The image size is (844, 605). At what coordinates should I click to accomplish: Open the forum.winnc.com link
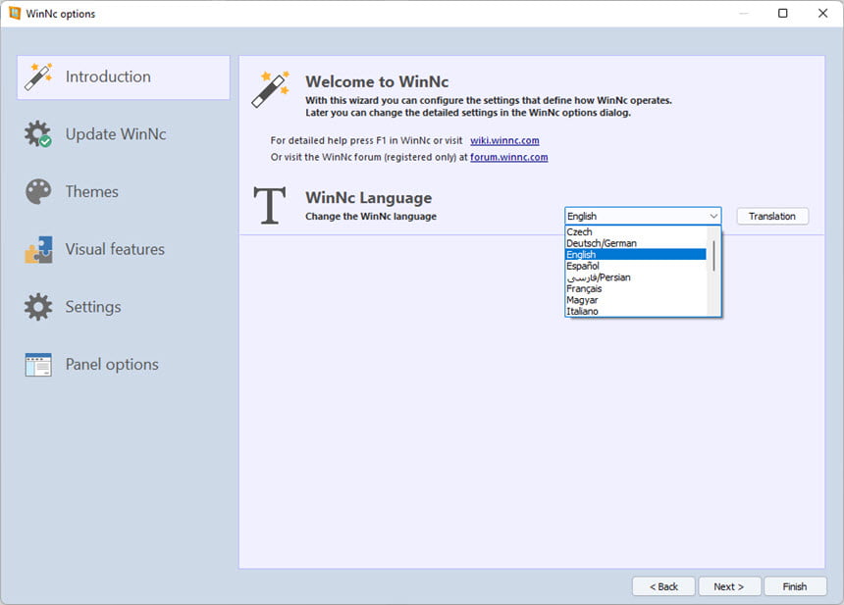point(508,157)
